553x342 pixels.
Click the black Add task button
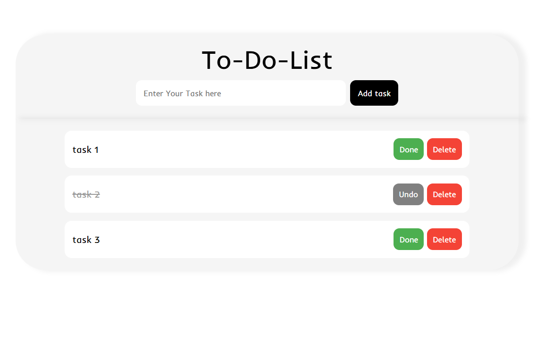pos(374,93)
